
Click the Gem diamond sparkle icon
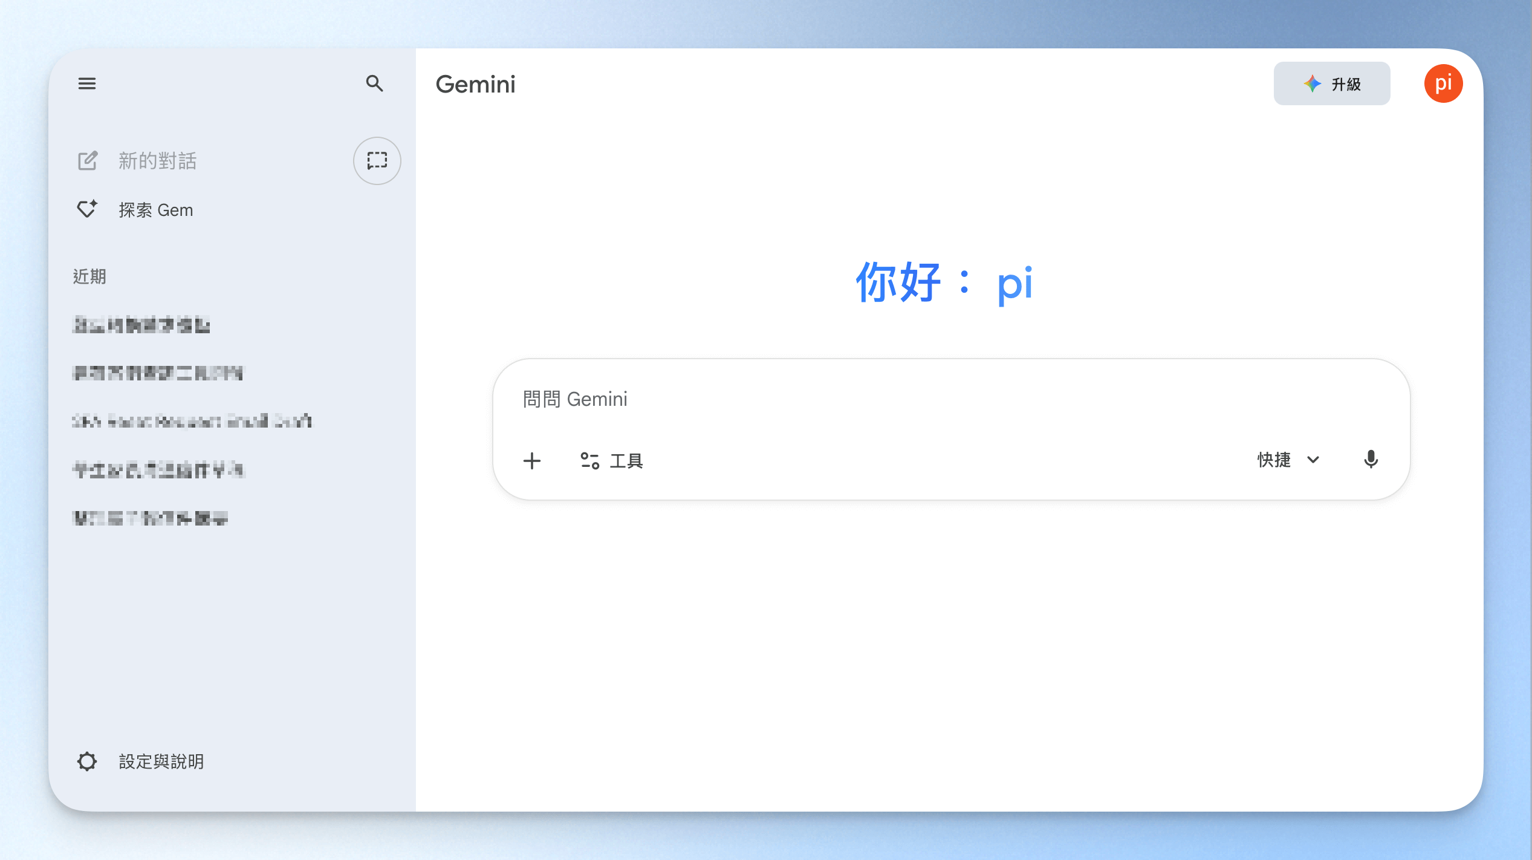tap(87, 209)
